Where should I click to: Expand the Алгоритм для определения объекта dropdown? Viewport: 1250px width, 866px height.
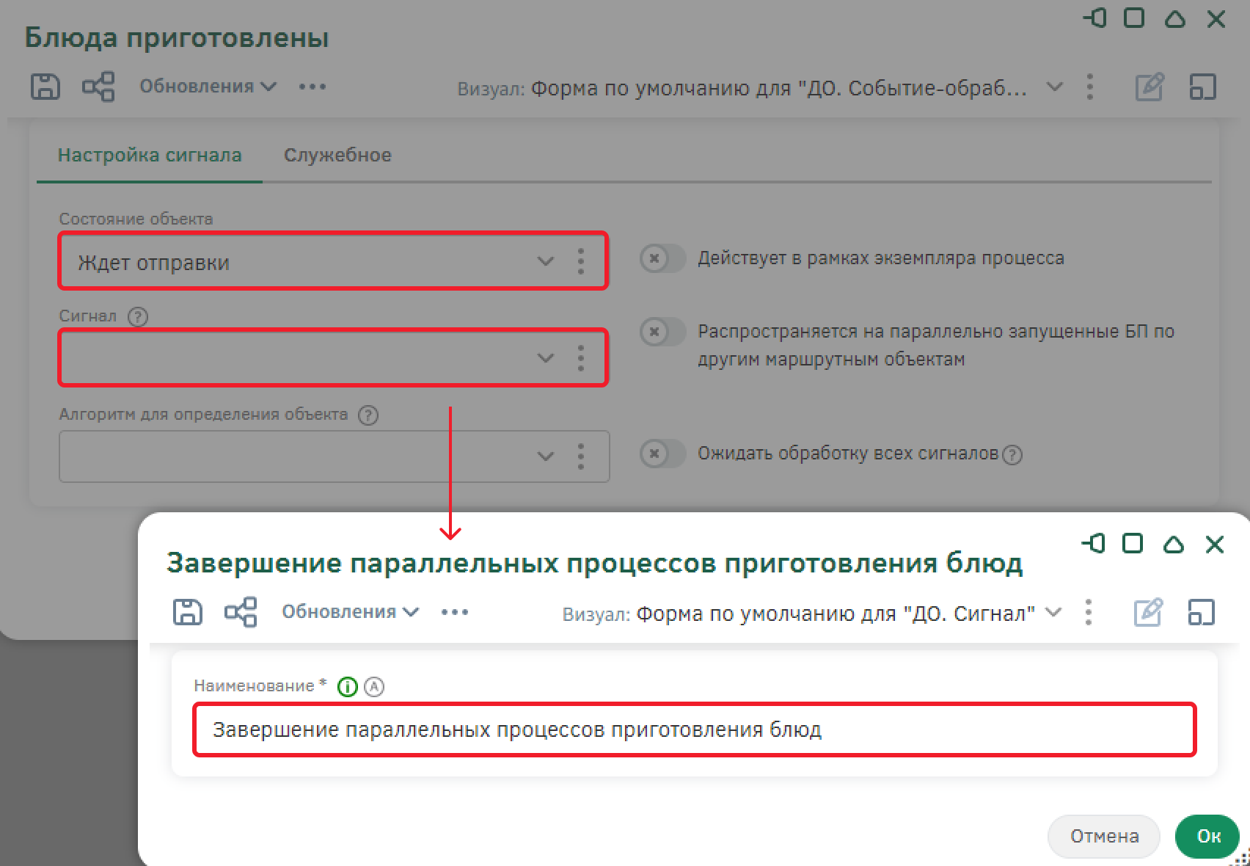pyautogui.click(x=545, y=456)
